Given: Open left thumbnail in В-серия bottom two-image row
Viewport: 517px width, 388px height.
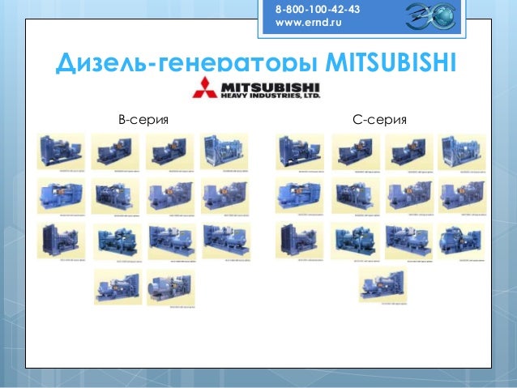Looking at the screenshot, I should coord(118,287).
